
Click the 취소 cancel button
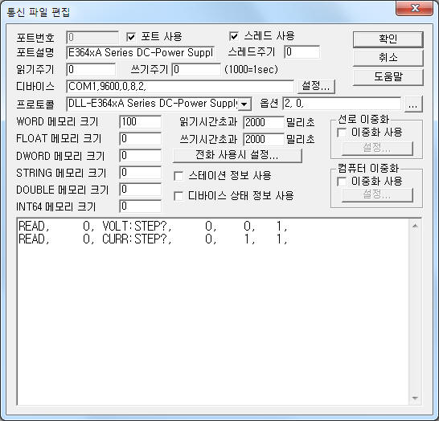(x=388, y=58)
